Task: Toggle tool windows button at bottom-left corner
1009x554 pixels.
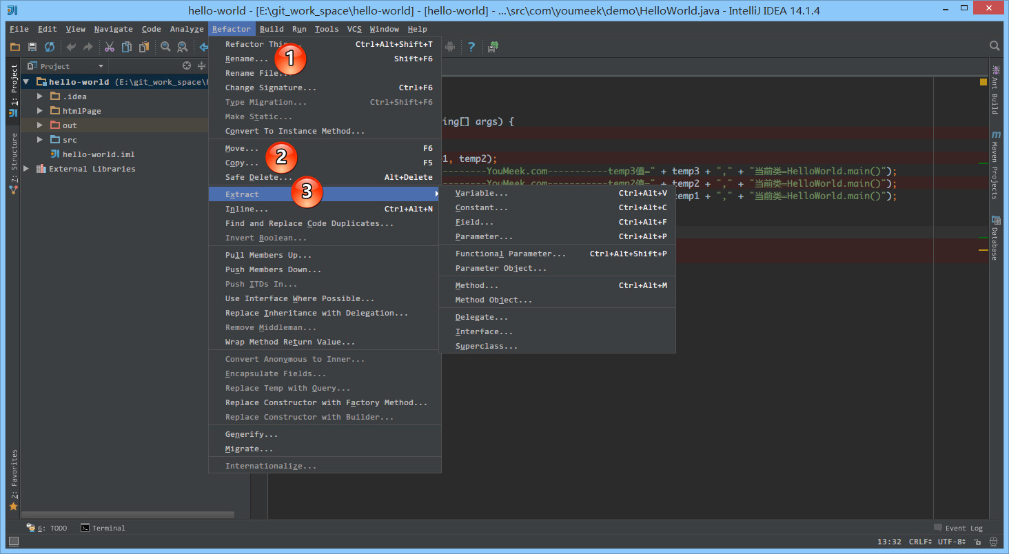Action: [13, 542]
